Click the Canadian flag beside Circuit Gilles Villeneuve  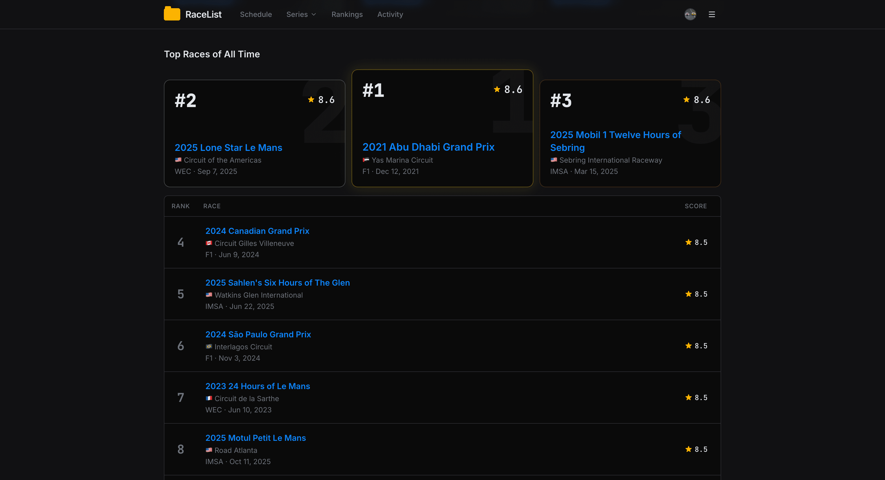click(x=209, y=243)
